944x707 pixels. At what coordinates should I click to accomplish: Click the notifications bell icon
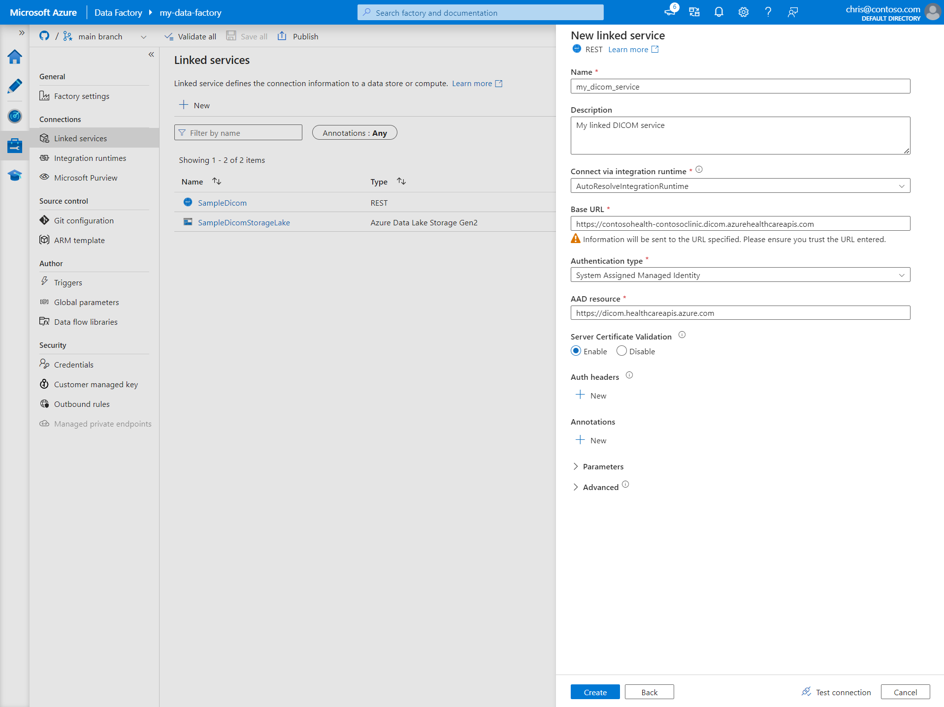pos(718,12)
